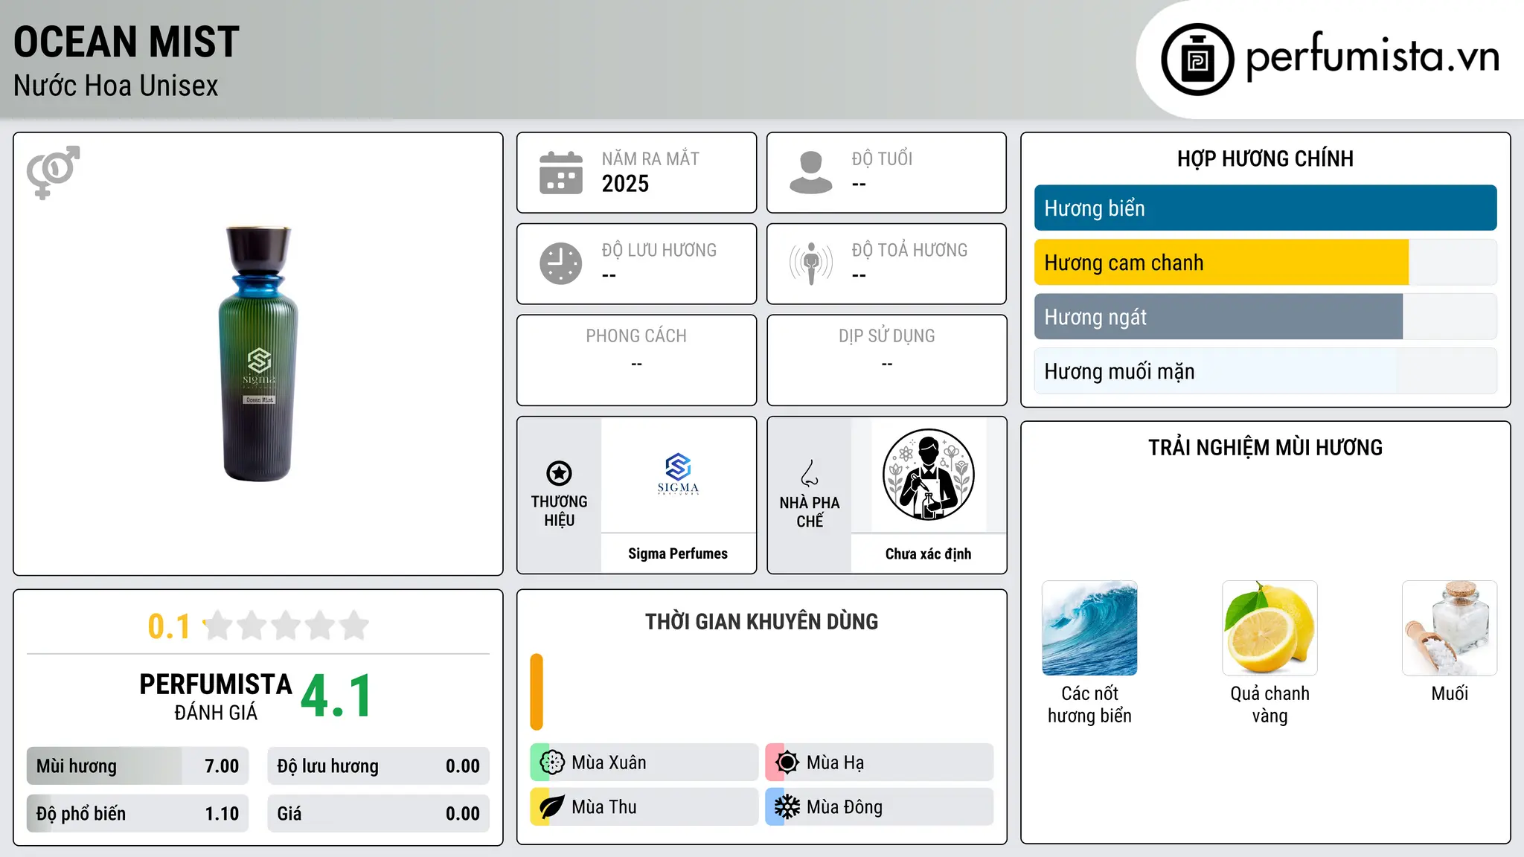Select the Mùa Xuân season label
The height and width of the screenshot is (857, 1524).
pyautogui.click(x=609, y=763)
